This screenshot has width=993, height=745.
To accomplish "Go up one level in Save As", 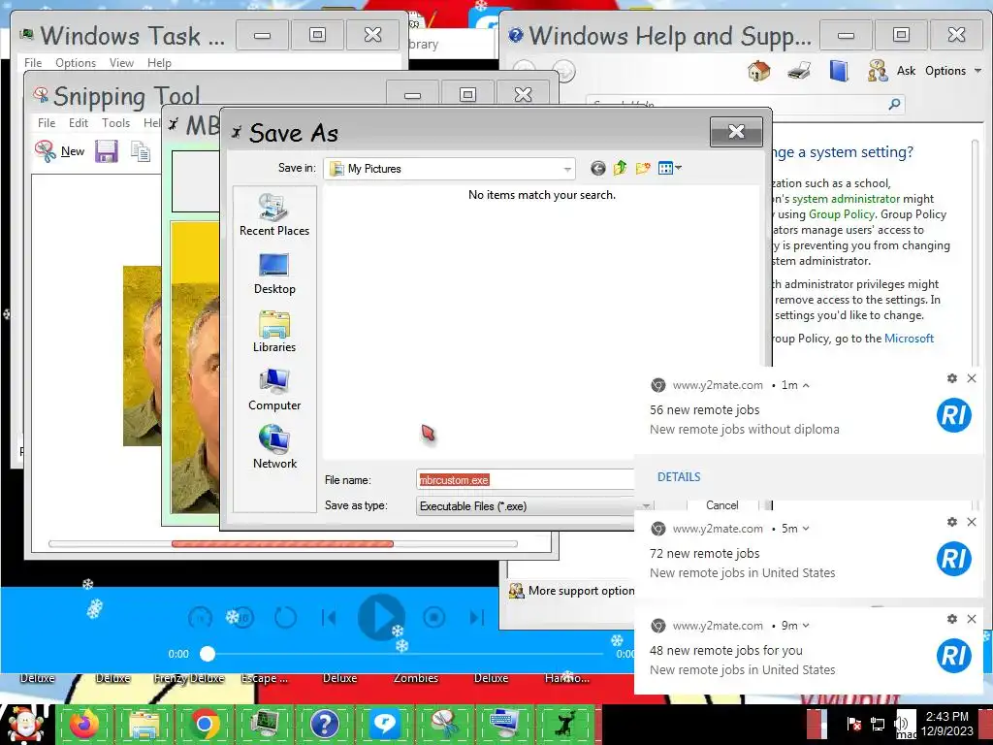I will (x=620, y=168).
